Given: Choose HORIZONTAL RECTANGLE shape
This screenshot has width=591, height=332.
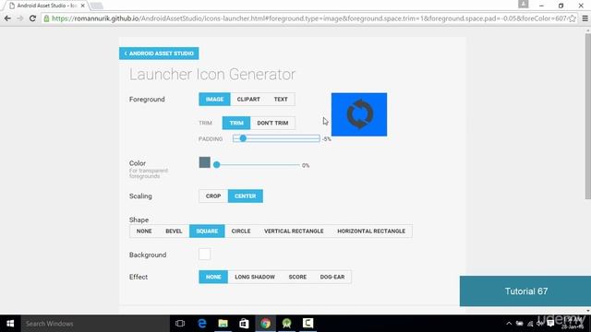Looking at the screenshot, I should click(371, 231).
